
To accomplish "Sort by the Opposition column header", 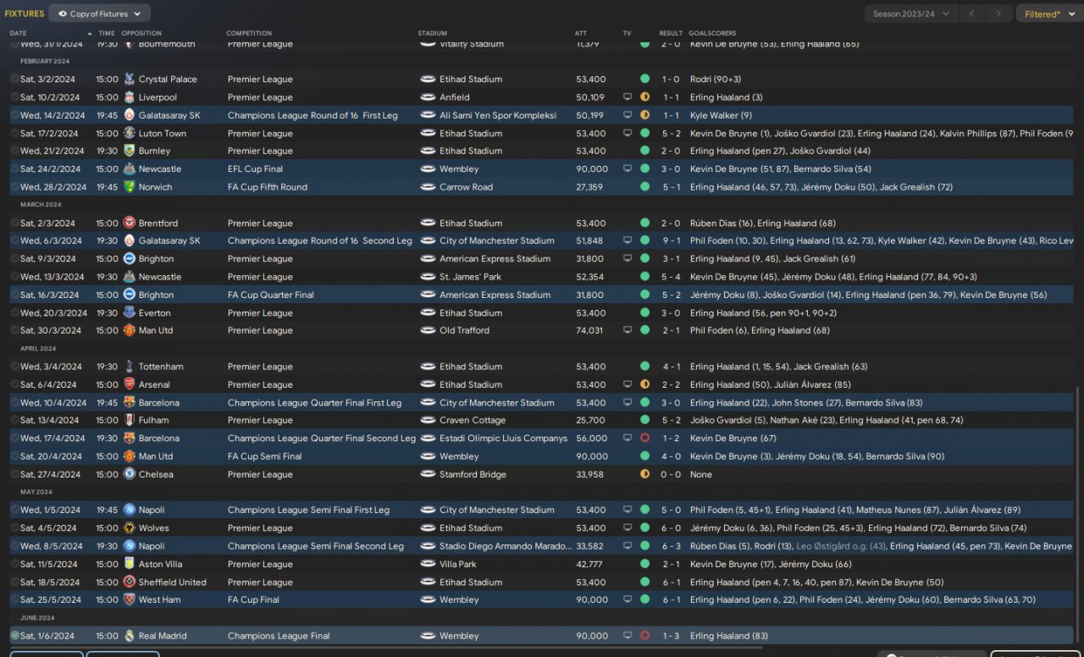I will click(141, 33).
